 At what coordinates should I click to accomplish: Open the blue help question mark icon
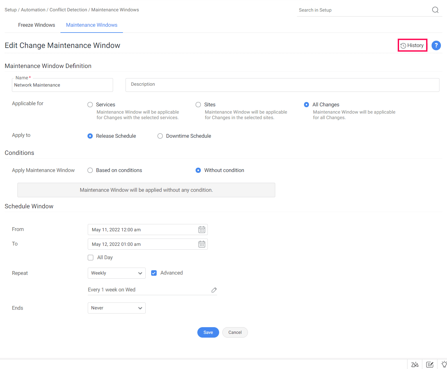tap(436, 45)
